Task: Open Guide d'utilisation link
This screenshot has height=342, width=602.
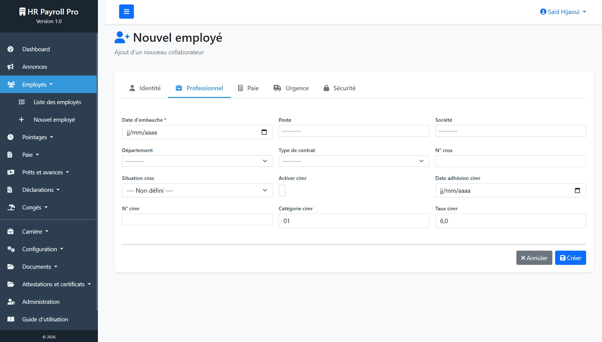Action: click(x=48, y=319)
